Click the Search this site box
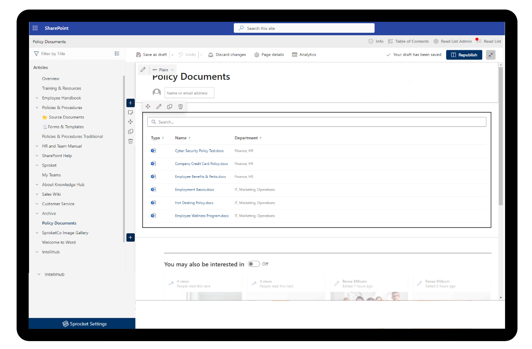 pyautogui.click(x=304, y=28)
